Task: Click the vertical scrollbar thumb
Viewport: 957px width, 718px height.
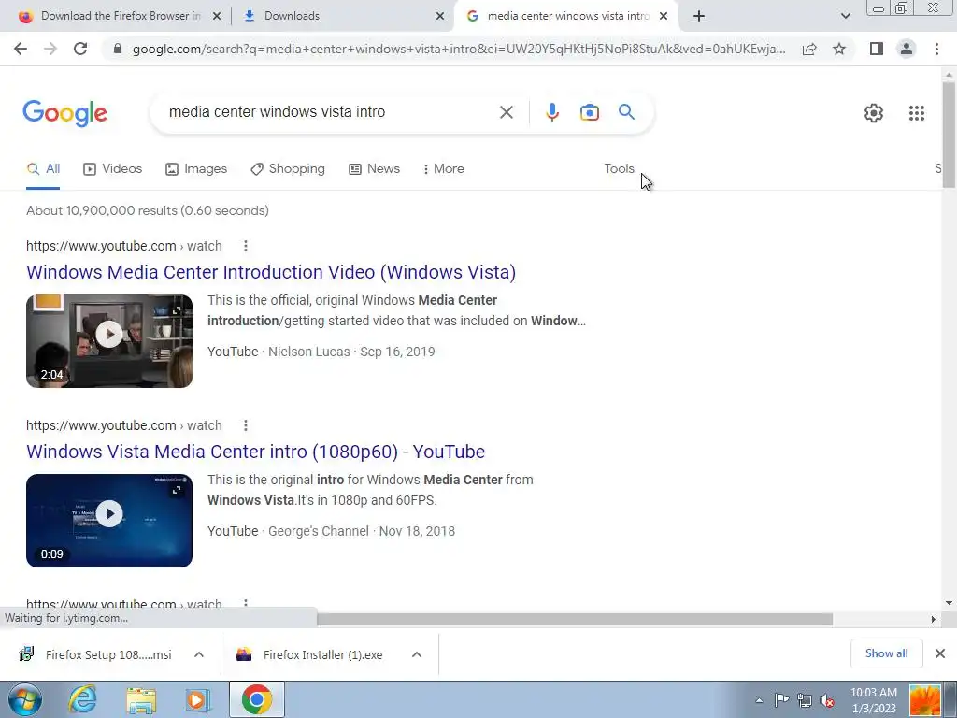Action: (948, 135)
